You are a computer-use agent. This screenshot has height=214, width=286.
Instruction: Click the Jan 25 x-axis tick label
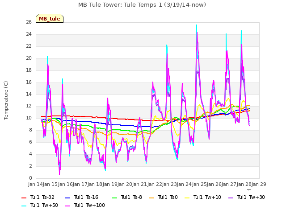point(199,184)
